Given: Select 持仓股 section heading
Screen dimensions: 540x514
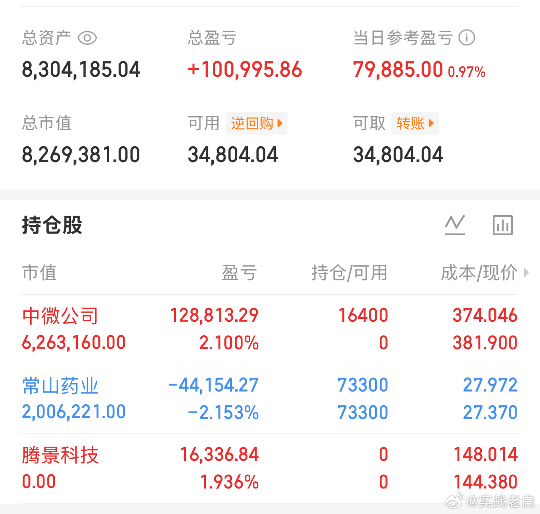Looking at the screenshot, I should pos(52,225).
